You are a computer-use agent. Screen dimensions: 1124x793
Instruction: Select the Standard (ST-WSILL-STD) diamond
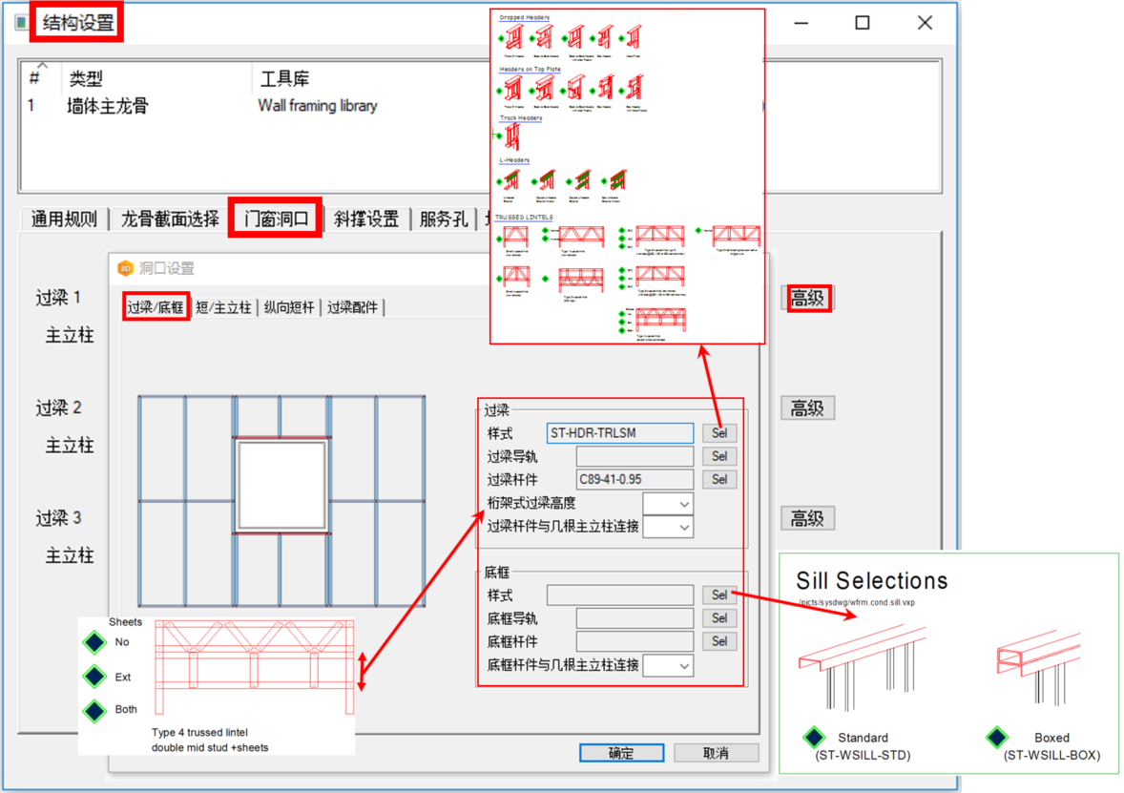point(814,737)
